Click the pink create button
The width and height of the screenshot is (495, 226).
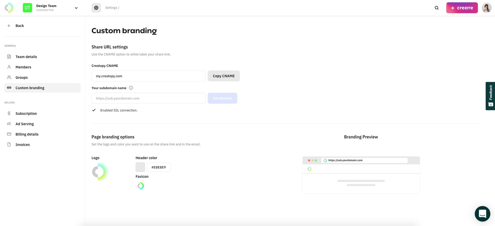point(462,8)
